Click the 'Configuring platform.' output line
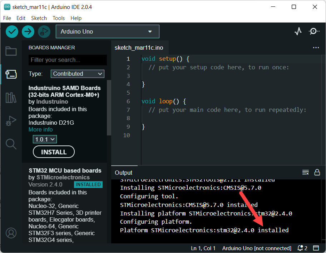The width and height of the screenshot is (326, 253). point(156,222)
